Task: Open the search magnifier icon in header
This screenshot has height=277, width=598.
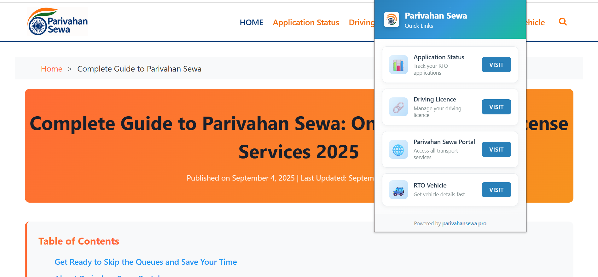Action: (x=563, y=22)
